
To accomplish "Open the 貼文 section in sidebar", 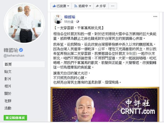I will [8, 72].
